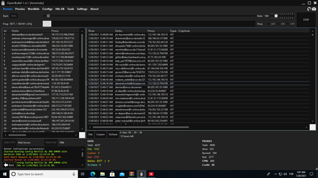Launch Microsoft Edge from the taskbar

coord(93,174)
